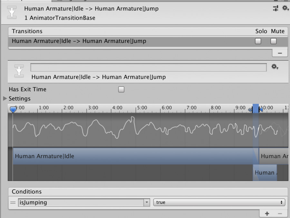Tick the Has Exit Time checkbox
Image resolution: width=290 pixels, height=218 pixels.
[121, 89]
